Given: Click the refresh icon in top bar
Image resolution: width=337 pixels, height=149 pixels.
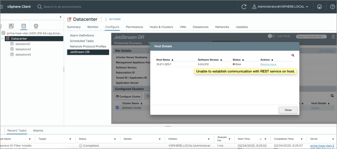Looking at the screenshot, I should click(x=244, y=7).
